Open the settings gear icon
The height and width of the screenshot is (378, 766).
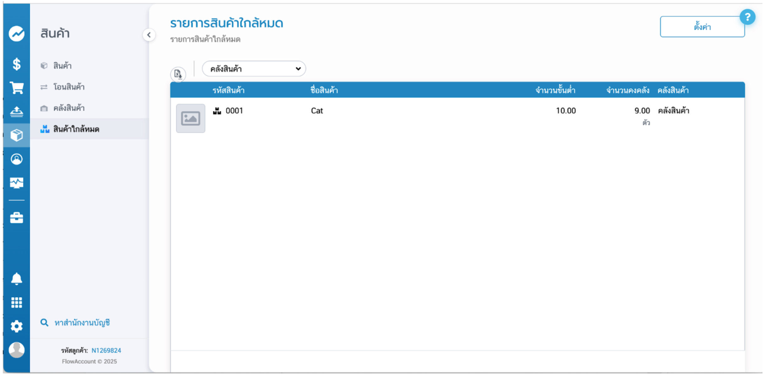(x=16, y=327)
